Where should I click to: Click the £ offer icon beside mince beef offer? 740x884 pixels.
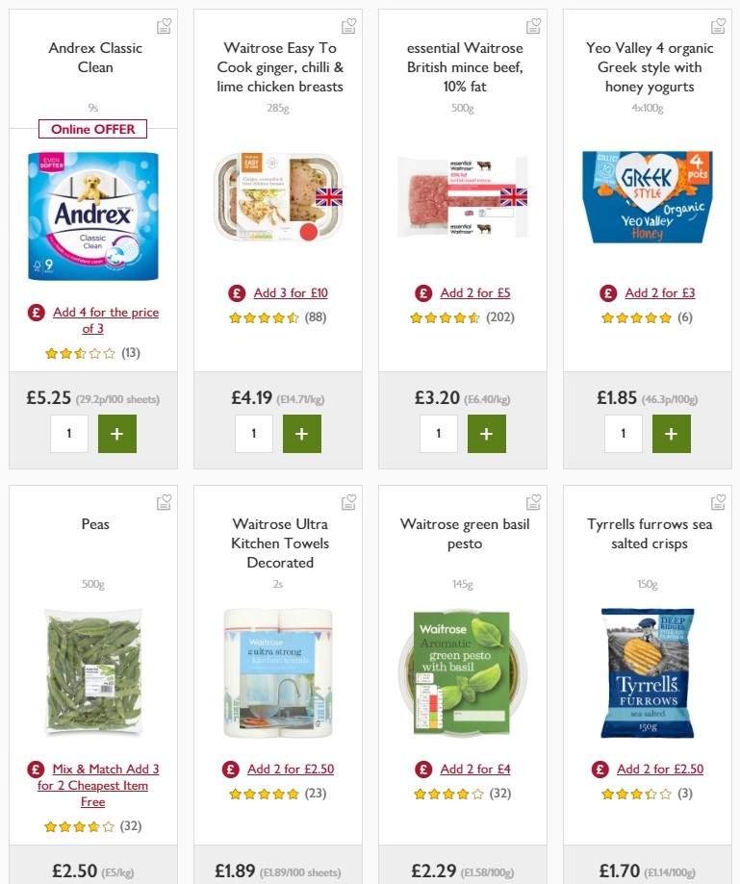coord(422,292)
